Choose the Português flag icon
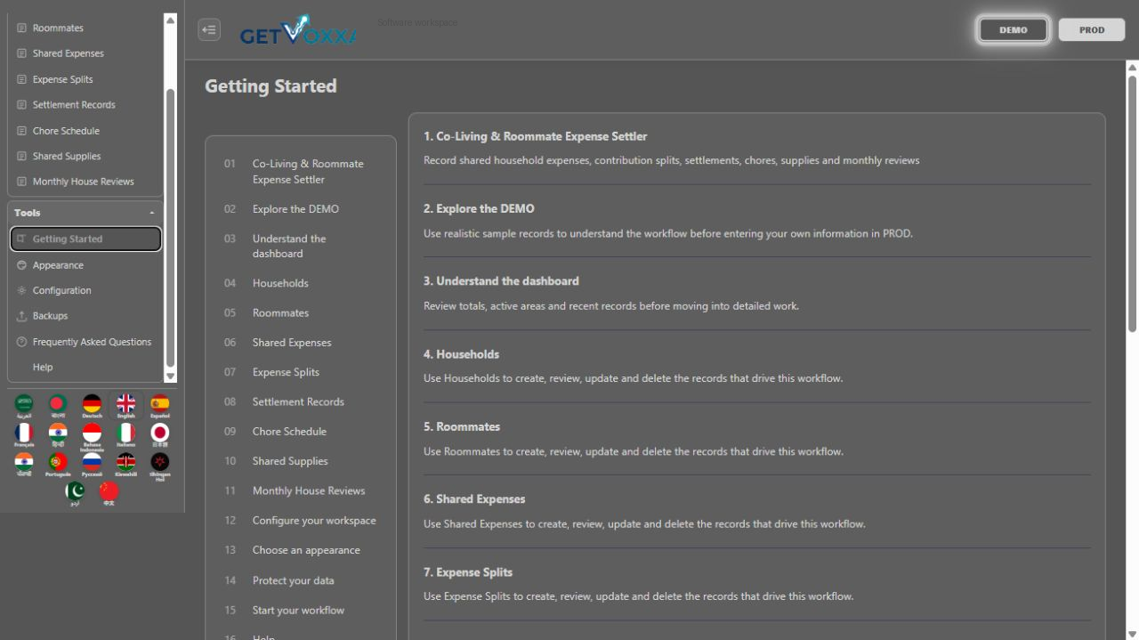 [x=58, y=465]
